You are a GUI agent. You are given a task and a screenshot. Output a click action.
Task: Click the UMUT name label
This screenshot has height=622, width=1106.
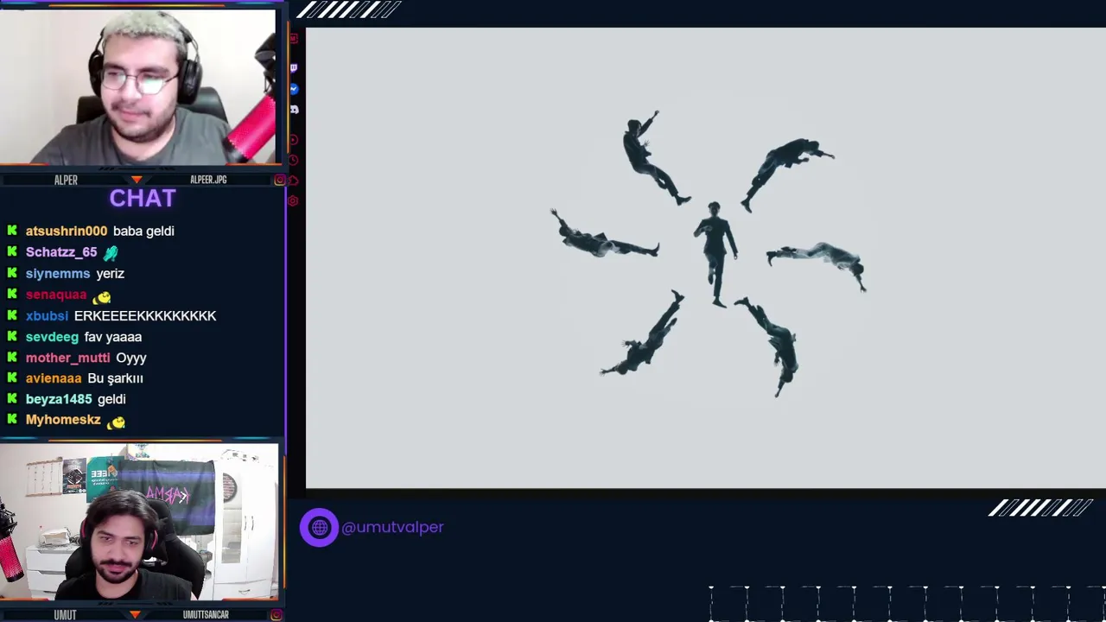coord(65,615)
